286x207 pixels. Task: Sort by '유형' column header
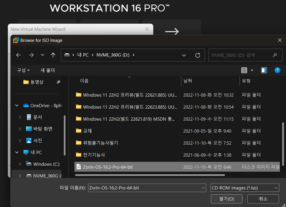point(246,81)
